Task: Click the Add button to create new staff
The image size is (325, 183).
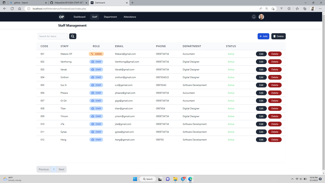Action: 263,36
